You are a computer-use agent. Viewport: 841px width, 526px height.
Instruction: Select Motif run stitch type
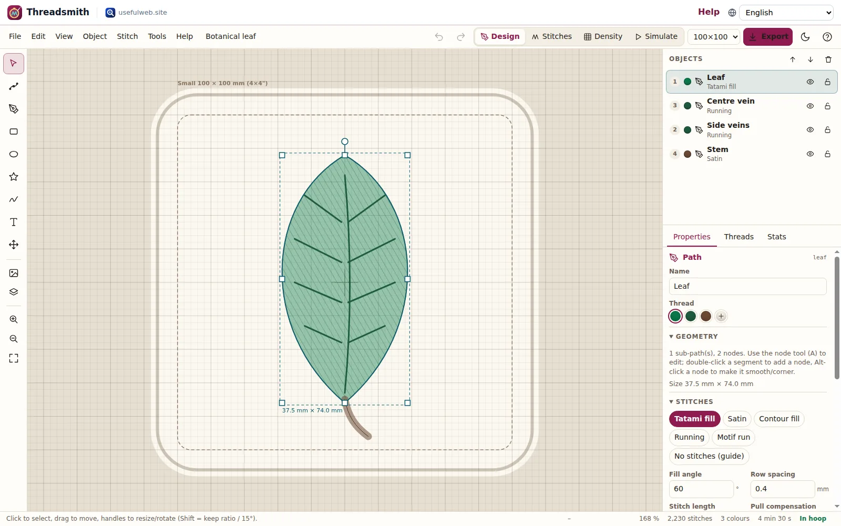click(733, 437)
